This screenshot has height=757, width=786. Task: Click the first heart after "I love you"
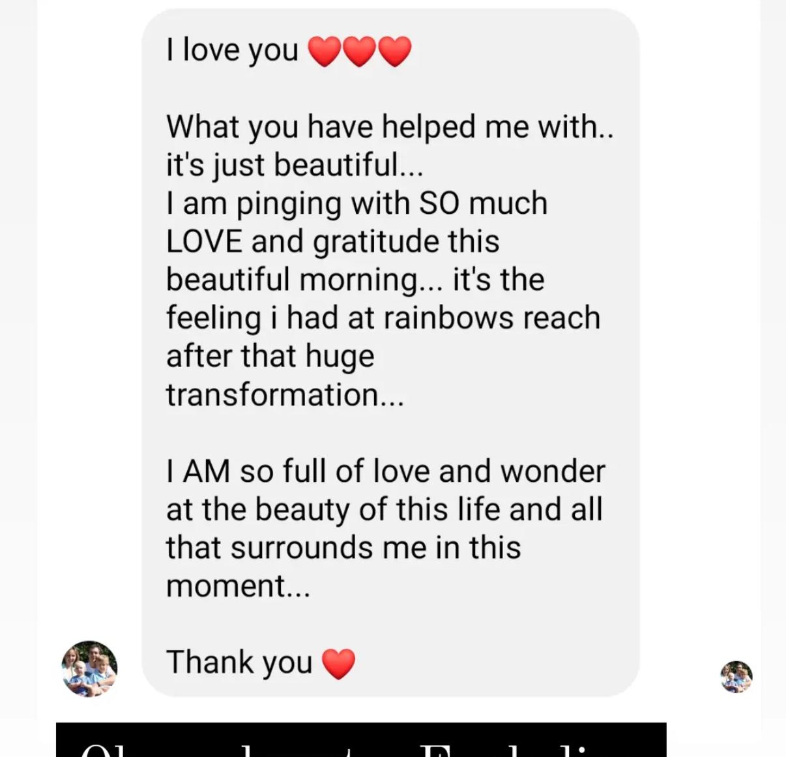324,52
